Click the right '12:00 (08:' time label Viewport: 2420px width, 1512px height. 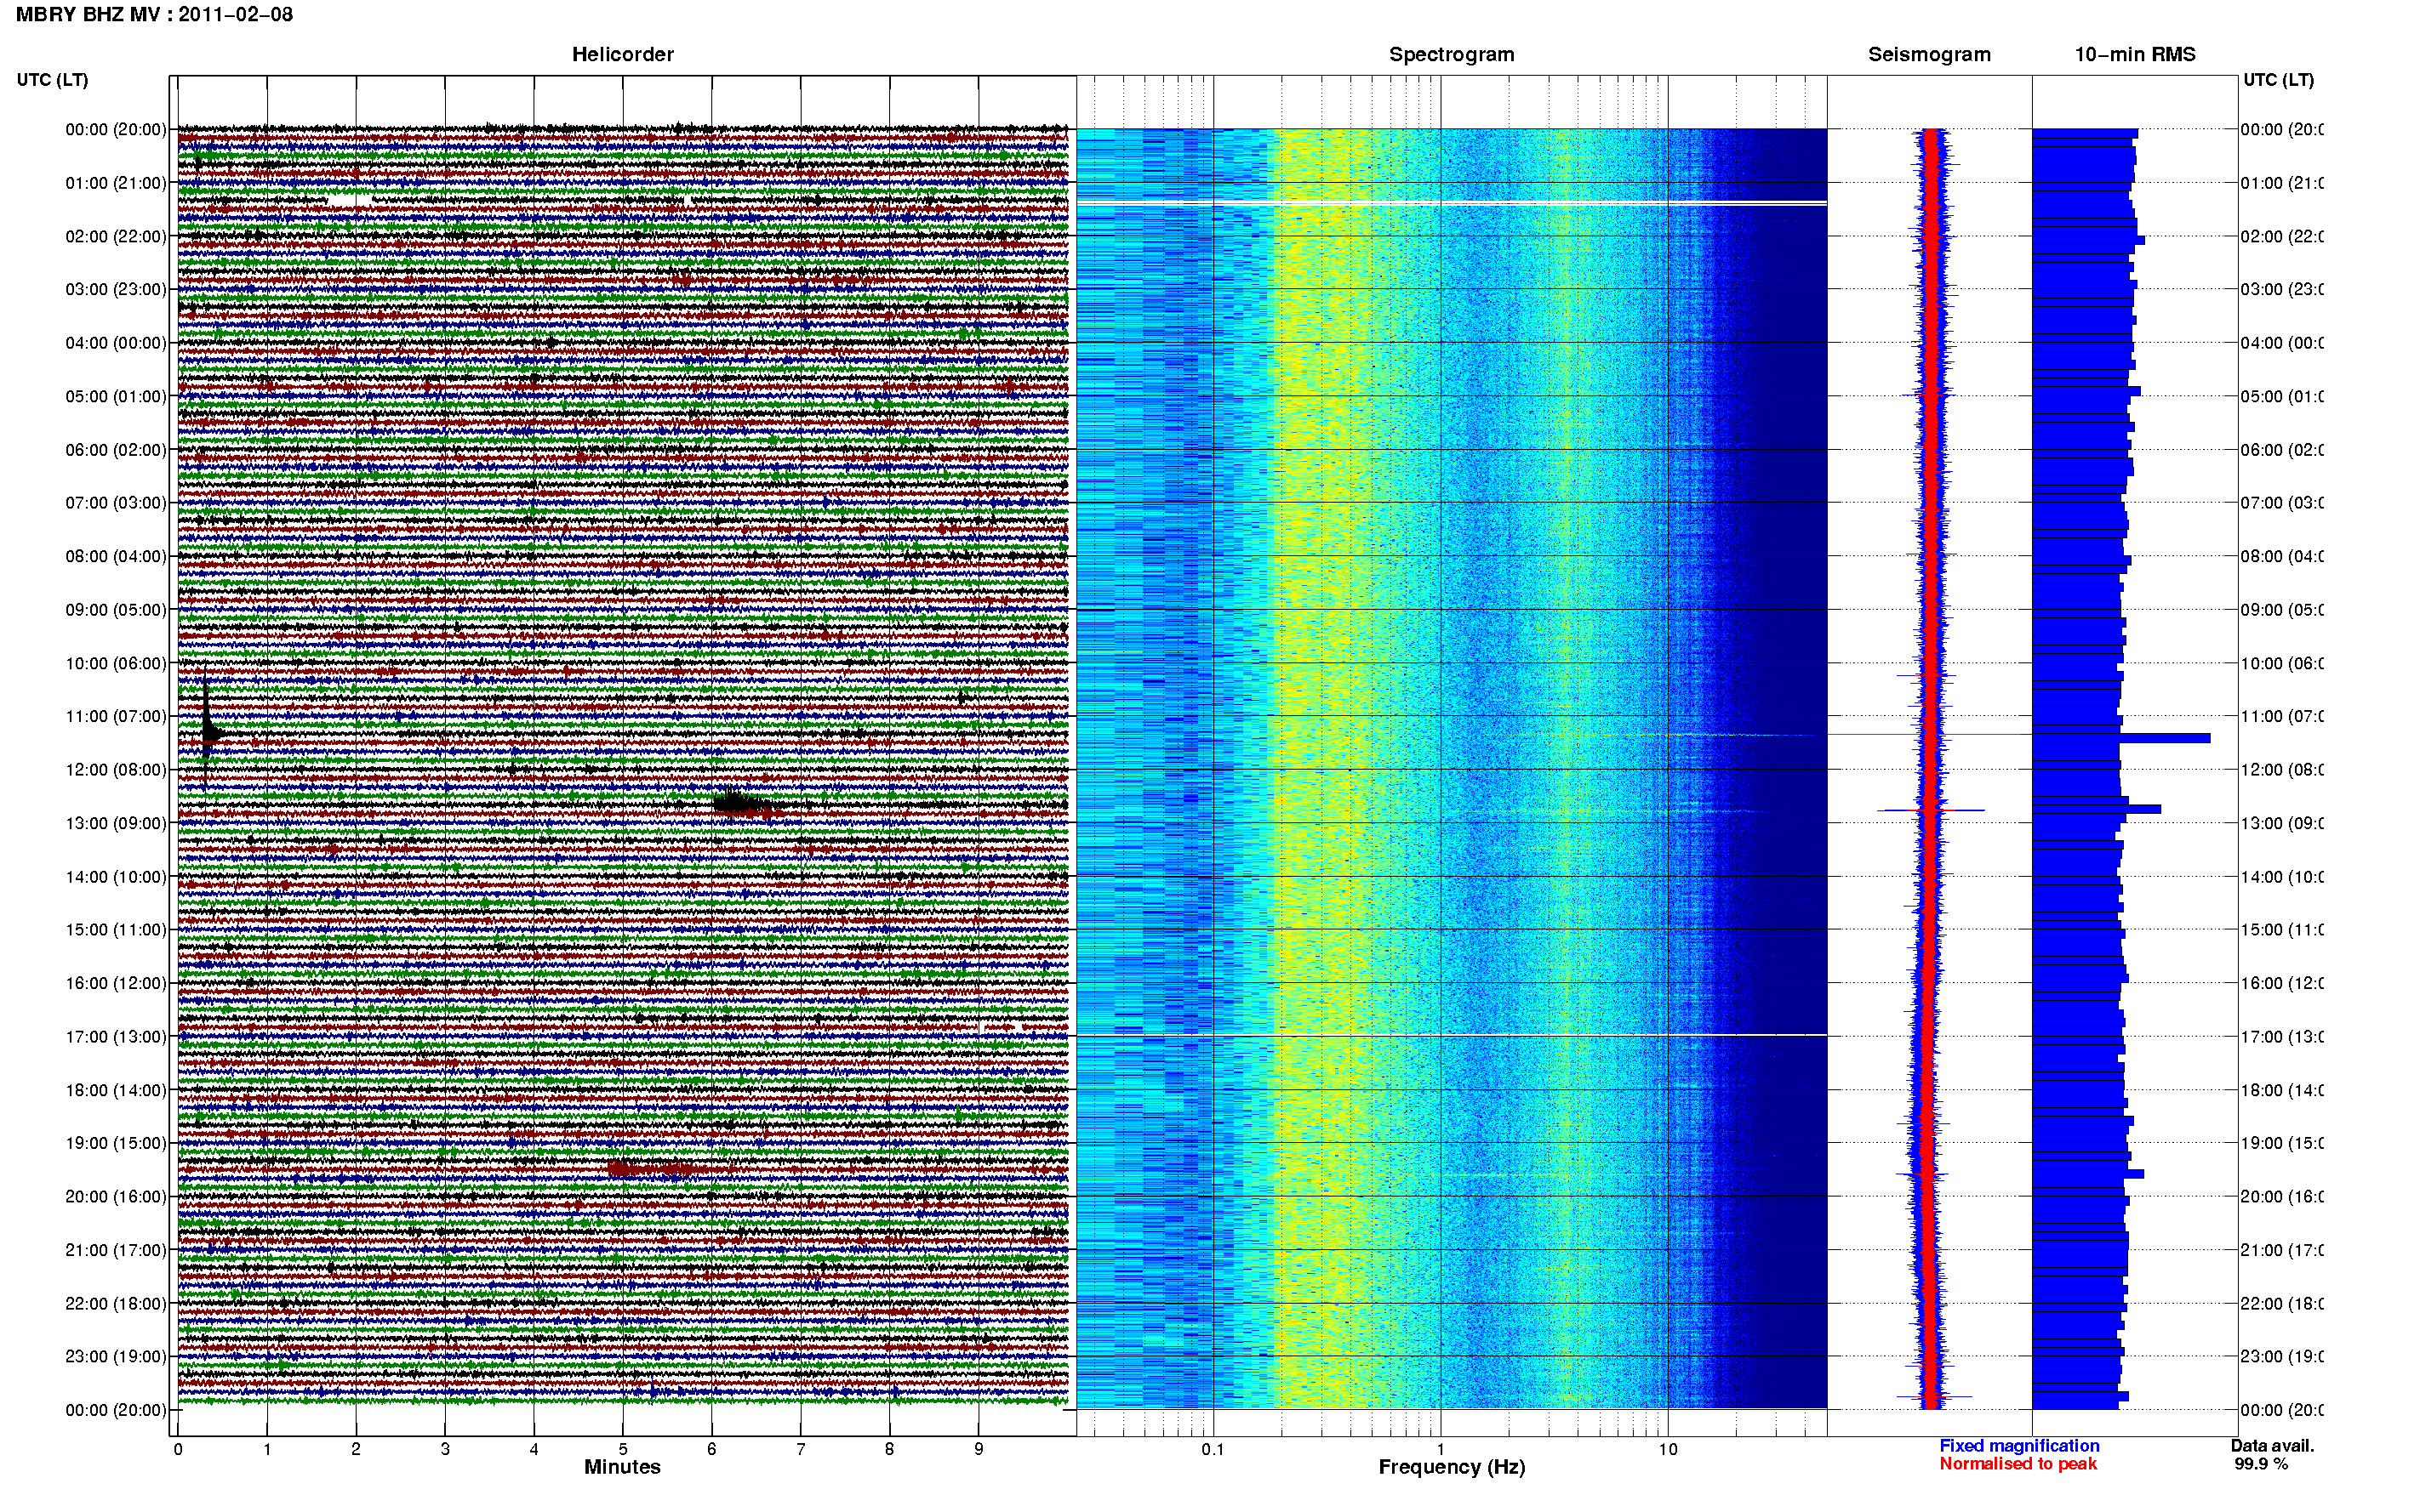tap(2282, 770)
